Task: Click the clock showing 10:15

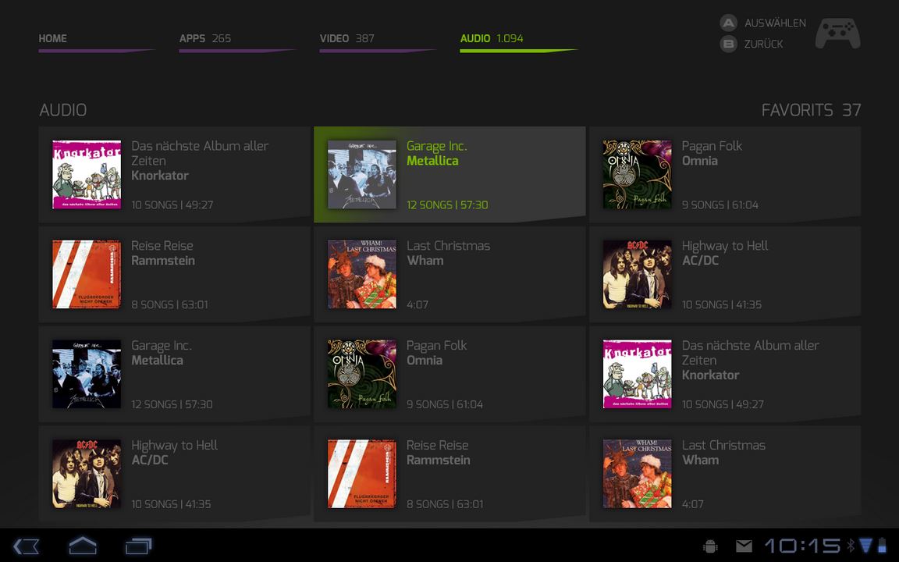Action: coord(803,546)
